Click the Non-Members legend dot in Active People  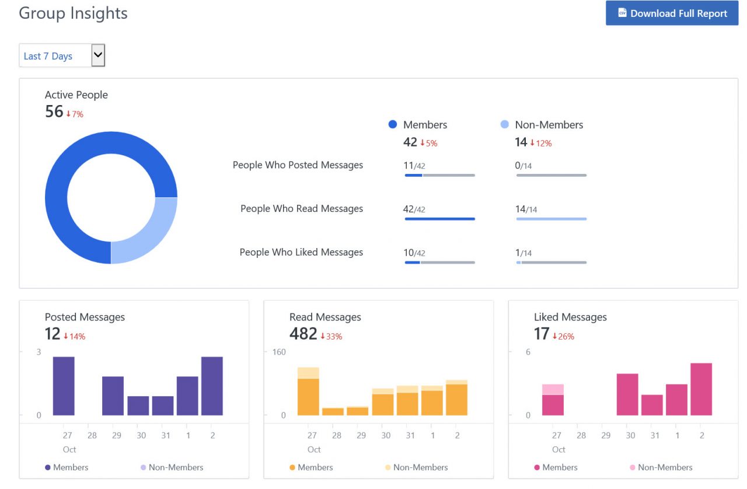pyautogui.click(x=505, y=124)
